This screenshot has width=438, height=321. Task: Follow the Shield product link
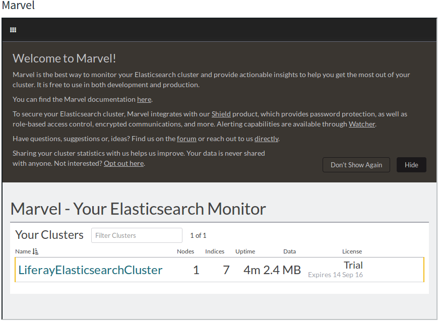click(x=221, y=114)
